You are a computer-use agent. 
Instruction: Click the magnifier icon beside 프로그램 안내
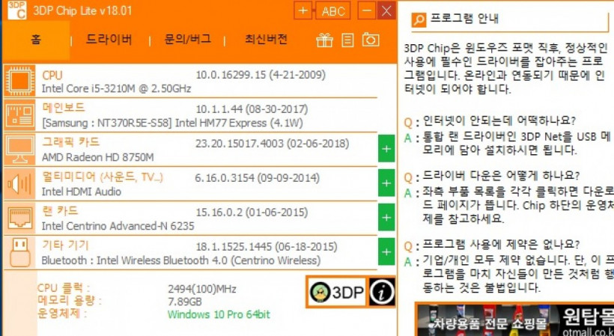click(419, 19)
